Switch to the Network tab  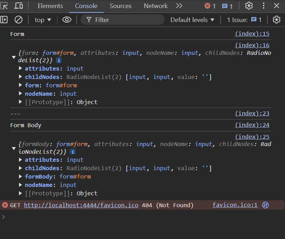point(155,6)
